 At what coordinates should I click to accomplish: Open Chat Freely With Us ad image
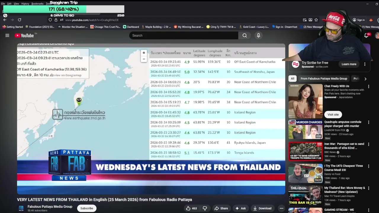coord(306,101)
